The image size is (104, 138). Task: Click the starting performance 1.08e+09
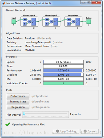pos(35,70)
